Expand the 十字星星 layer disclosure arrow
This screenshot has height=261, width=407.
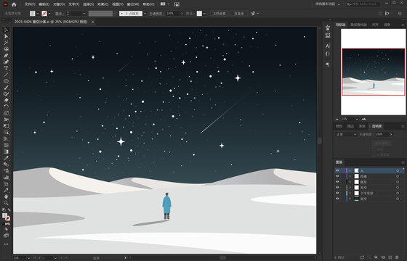[x=350, y=193]
